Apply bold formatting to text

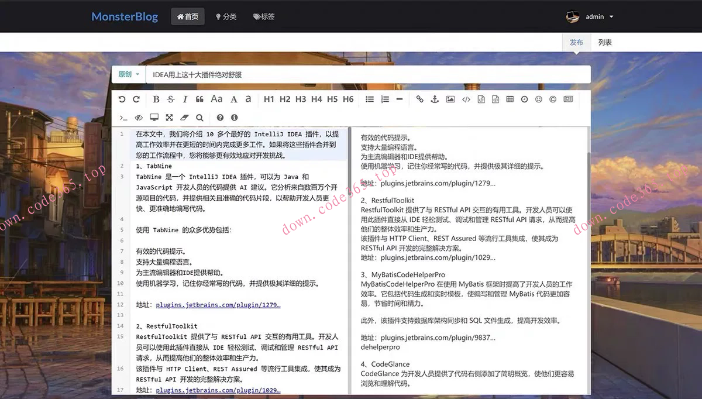[156, 99]
